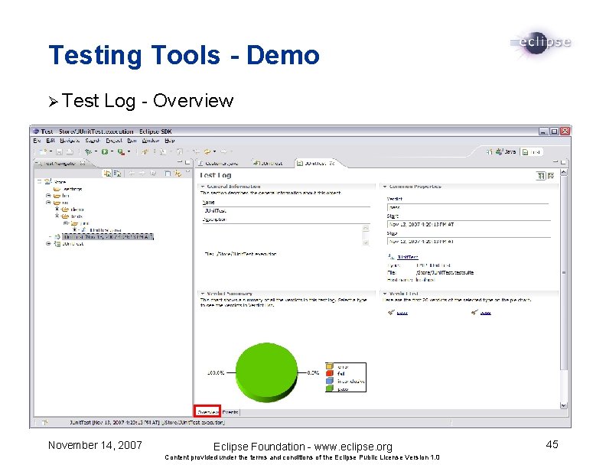Open the Debug dropdown arrow

coord(96,151)
